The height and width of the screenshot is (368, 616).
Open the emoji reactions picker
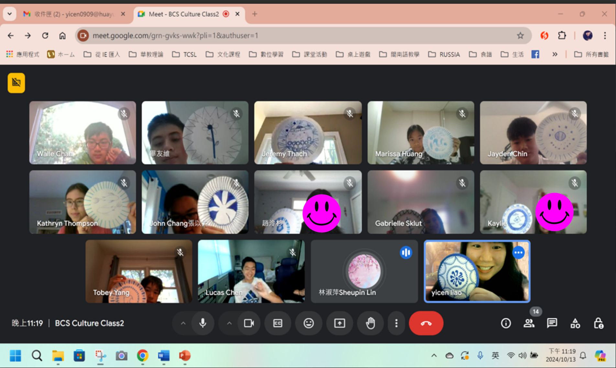308,323
